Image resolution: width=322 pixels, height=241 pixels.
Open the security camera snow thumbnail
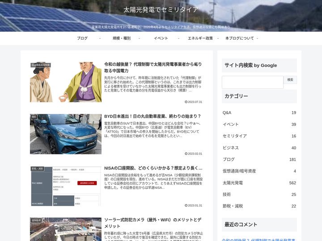click(x=66, y=229)
